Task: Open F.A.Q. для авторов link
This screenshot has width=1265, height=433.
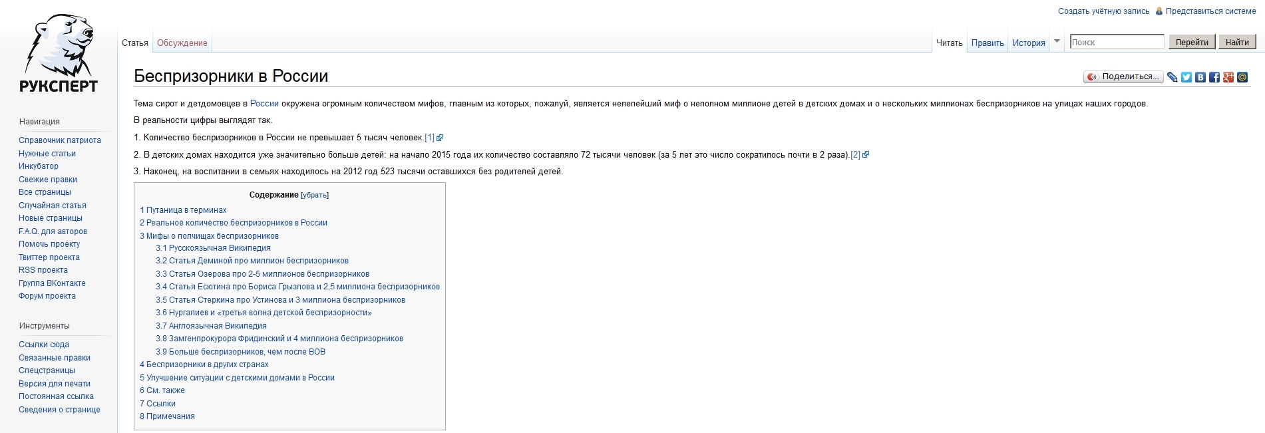Action: coord(53,231)
